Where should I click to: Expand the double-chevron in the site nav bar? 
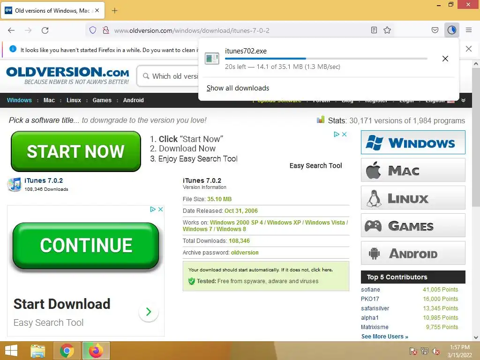pos(464,100)
